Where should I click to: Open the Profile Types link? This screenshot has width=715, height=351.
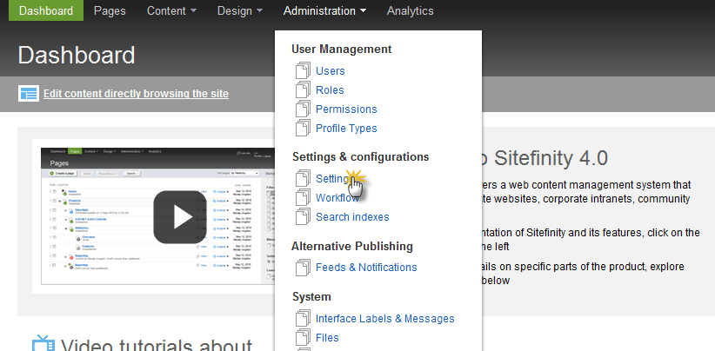346,129
